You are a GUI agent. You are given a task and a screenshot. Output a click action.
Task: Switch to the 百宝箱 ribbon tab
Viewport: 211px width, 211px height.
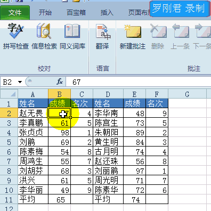76,13
